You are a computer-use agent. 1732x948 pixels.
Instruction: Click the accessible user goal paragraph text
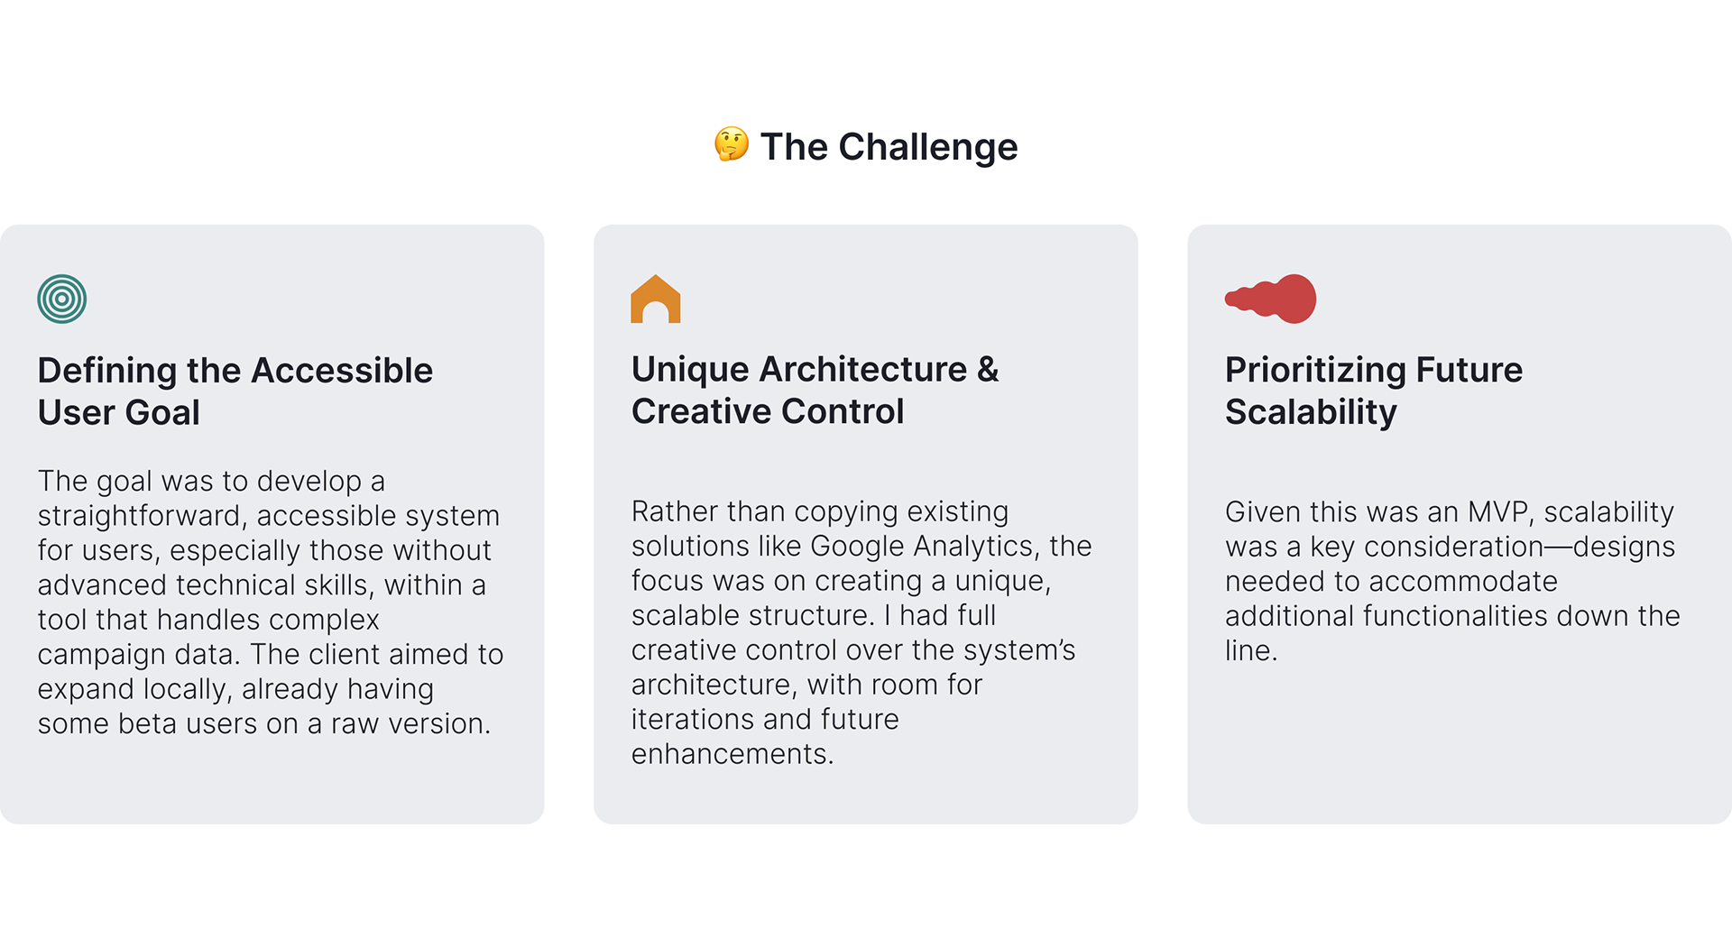coord(270,602)
